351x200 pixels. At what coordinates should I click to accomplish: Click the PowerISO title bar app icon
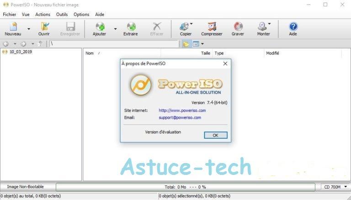[x=6, y=5]
